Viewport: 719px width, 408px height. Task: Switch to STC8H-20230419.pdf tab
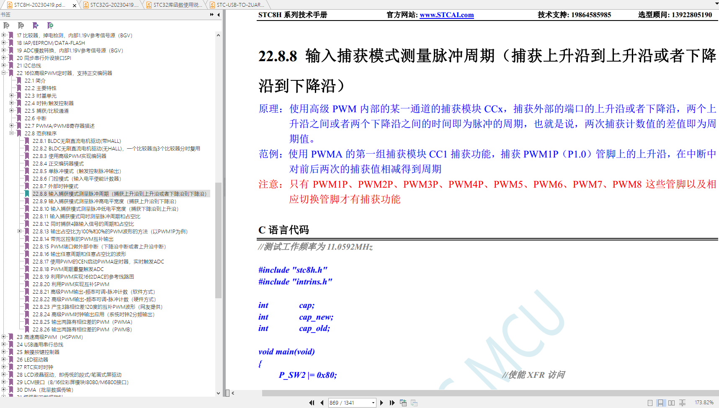click(40, 5)
